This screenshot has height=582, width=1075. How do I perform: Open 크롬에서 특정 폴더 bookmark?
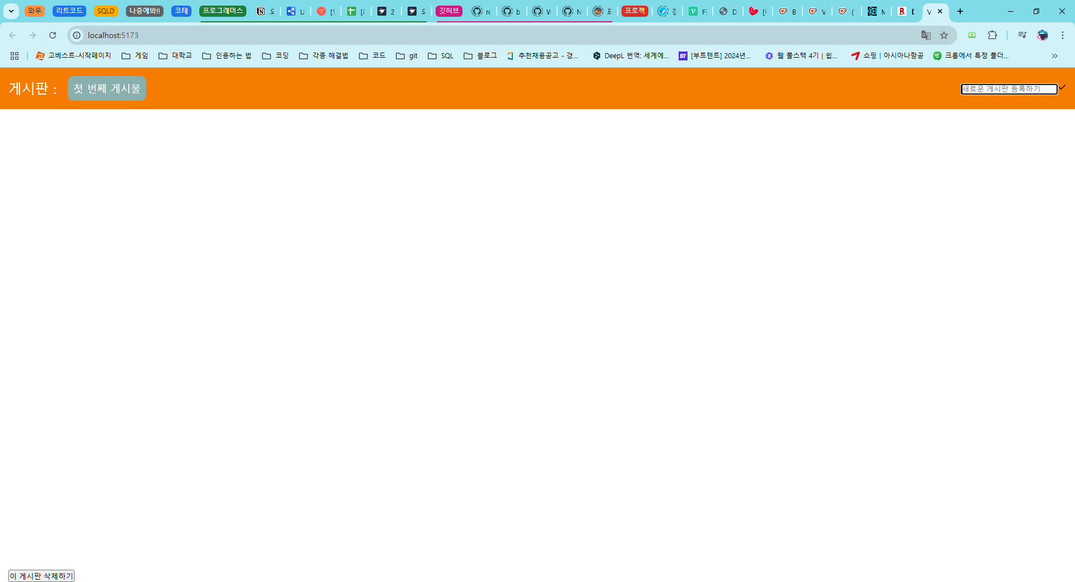tap(971, 56)
